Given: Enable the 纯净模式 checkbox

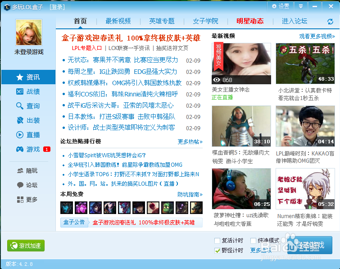Looking at the screenshot, I should pyautogui.click(x=253, y=241).
